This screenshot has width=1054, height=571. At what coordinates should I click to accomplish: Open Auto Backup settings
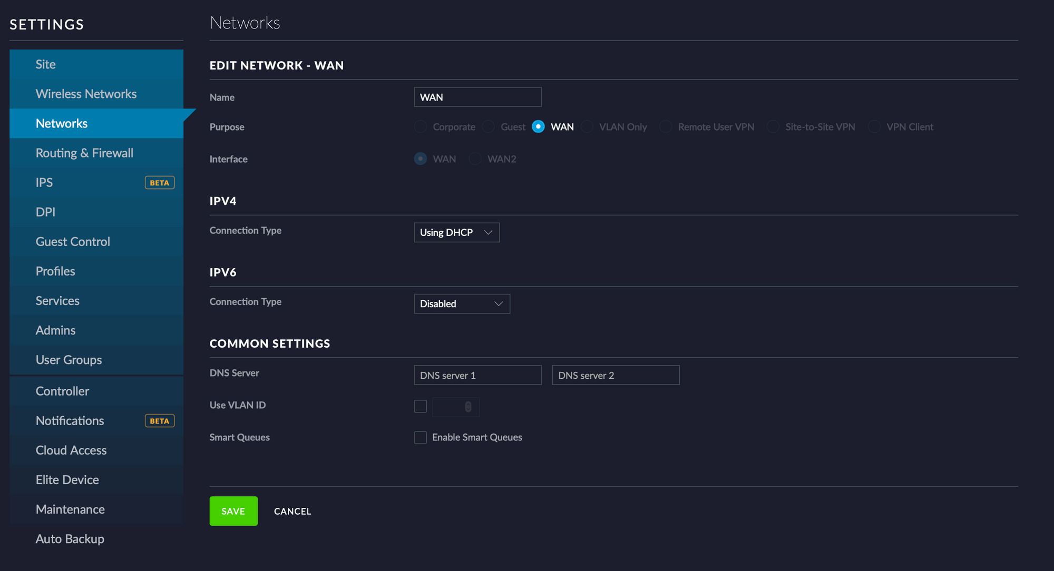[x=96, y=538]
